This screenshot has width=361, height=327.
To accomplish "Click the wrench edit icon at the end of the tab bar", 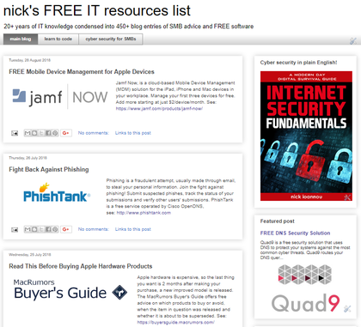I will pos(353,41).
